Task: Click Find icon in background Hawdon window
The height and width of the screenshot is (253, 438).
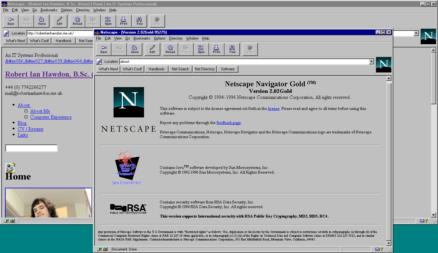Action: pos(139,21)
